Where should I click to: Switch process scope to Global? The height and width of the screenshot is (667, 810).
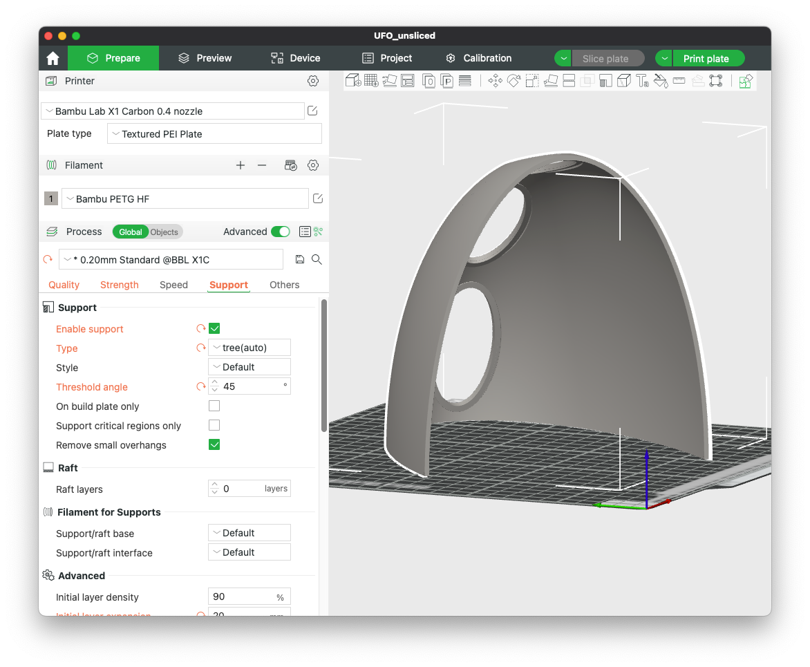(130, 232)
